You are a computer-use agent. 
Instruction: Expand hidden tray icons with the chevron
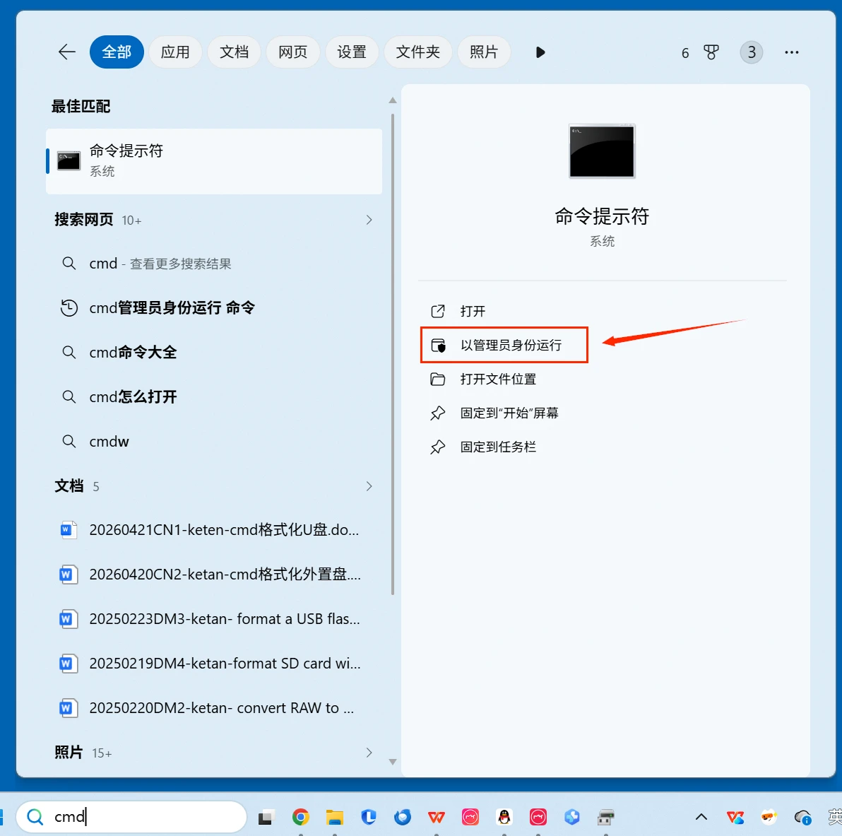point(701,817)
